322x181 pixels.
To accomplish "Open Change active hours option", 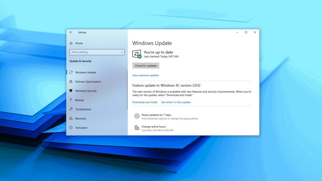I will 153,127.
